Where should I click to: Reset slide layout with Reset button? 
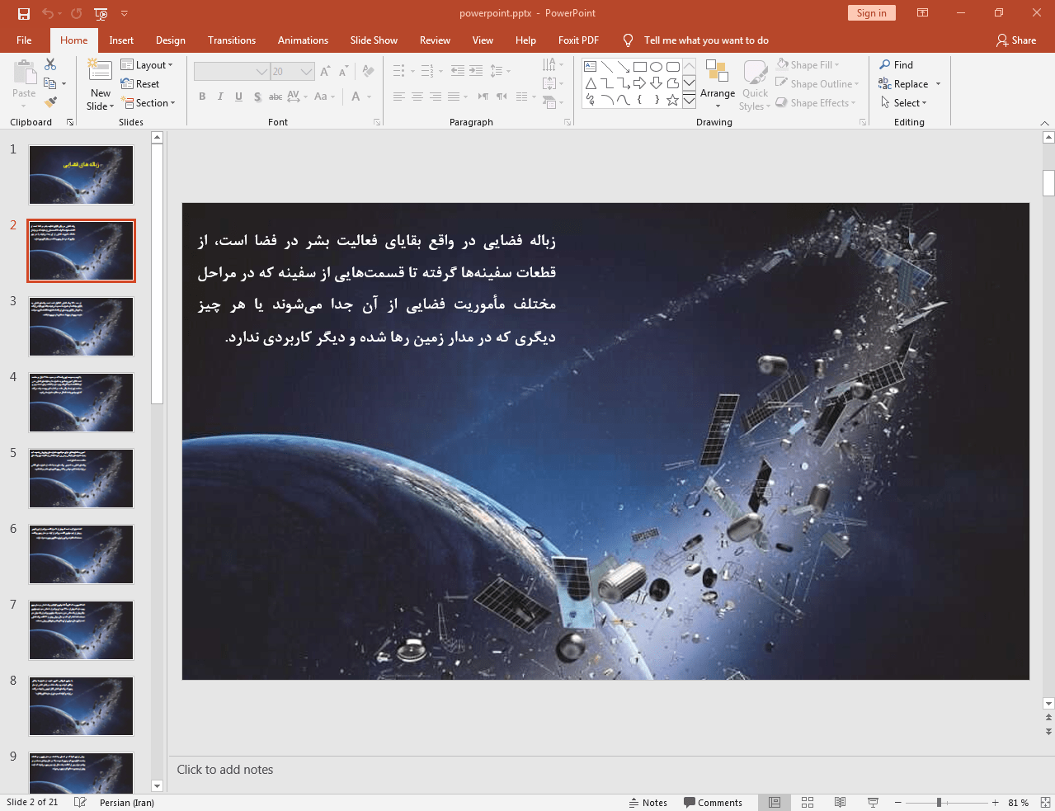[x=140, y=84]
